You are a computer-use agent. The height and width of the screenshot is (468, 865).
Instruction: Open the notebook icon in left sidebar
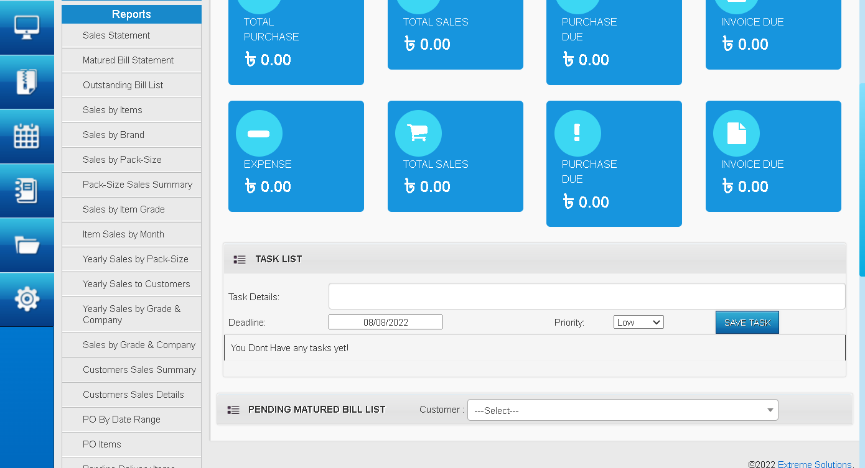click(x=27, y=190)
